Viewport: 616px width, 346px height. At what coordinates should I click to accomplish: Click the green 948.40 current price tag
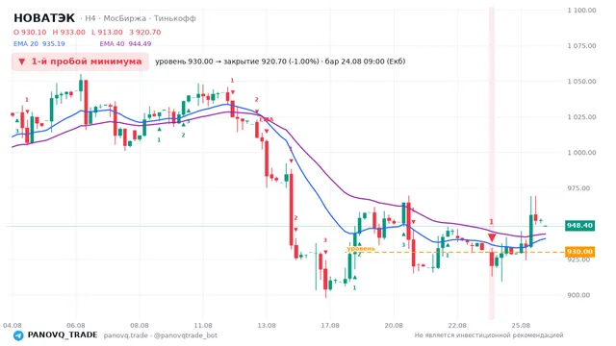[x=579, y=226]
